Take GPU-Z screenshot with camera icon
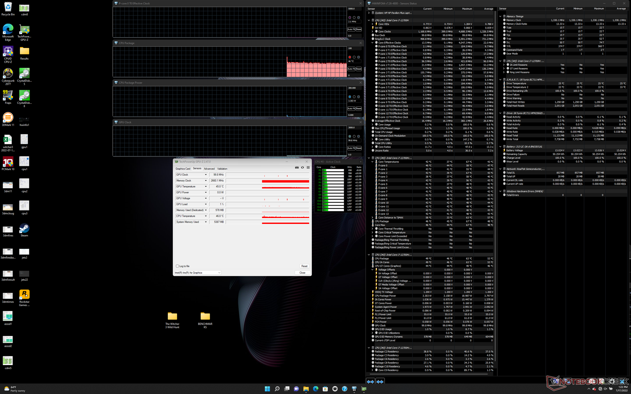 297,167
